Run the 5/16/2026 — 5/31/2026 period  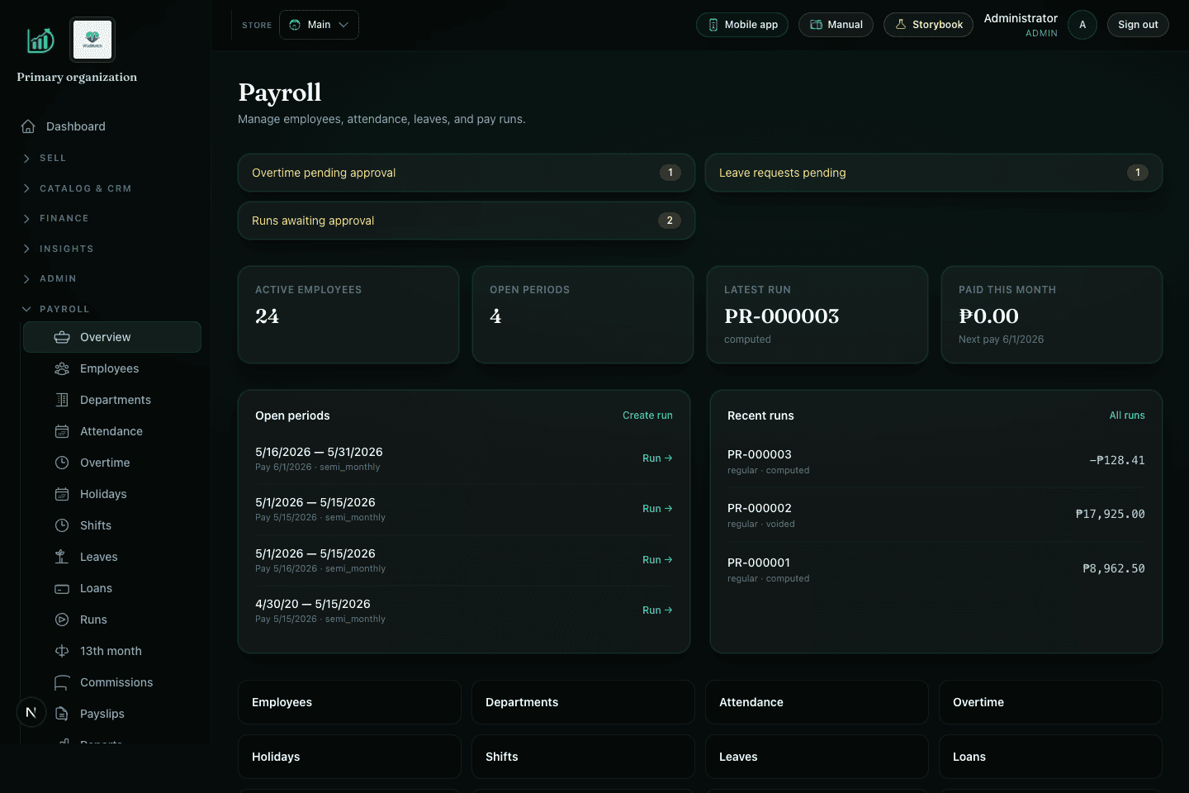657,458
